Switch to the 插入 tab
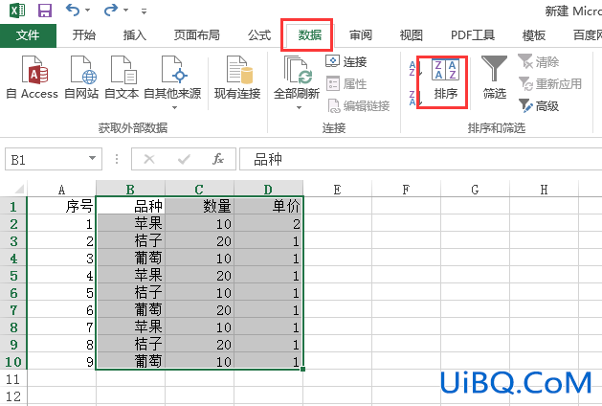602x406 pixels. [134, 35]
